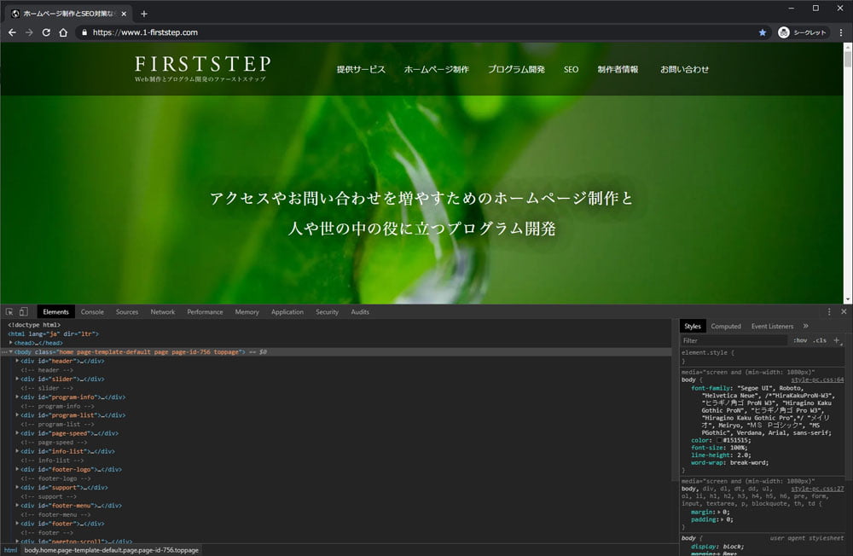Expand the div id page-speed node
853x556 pixels.
point(17,433)
